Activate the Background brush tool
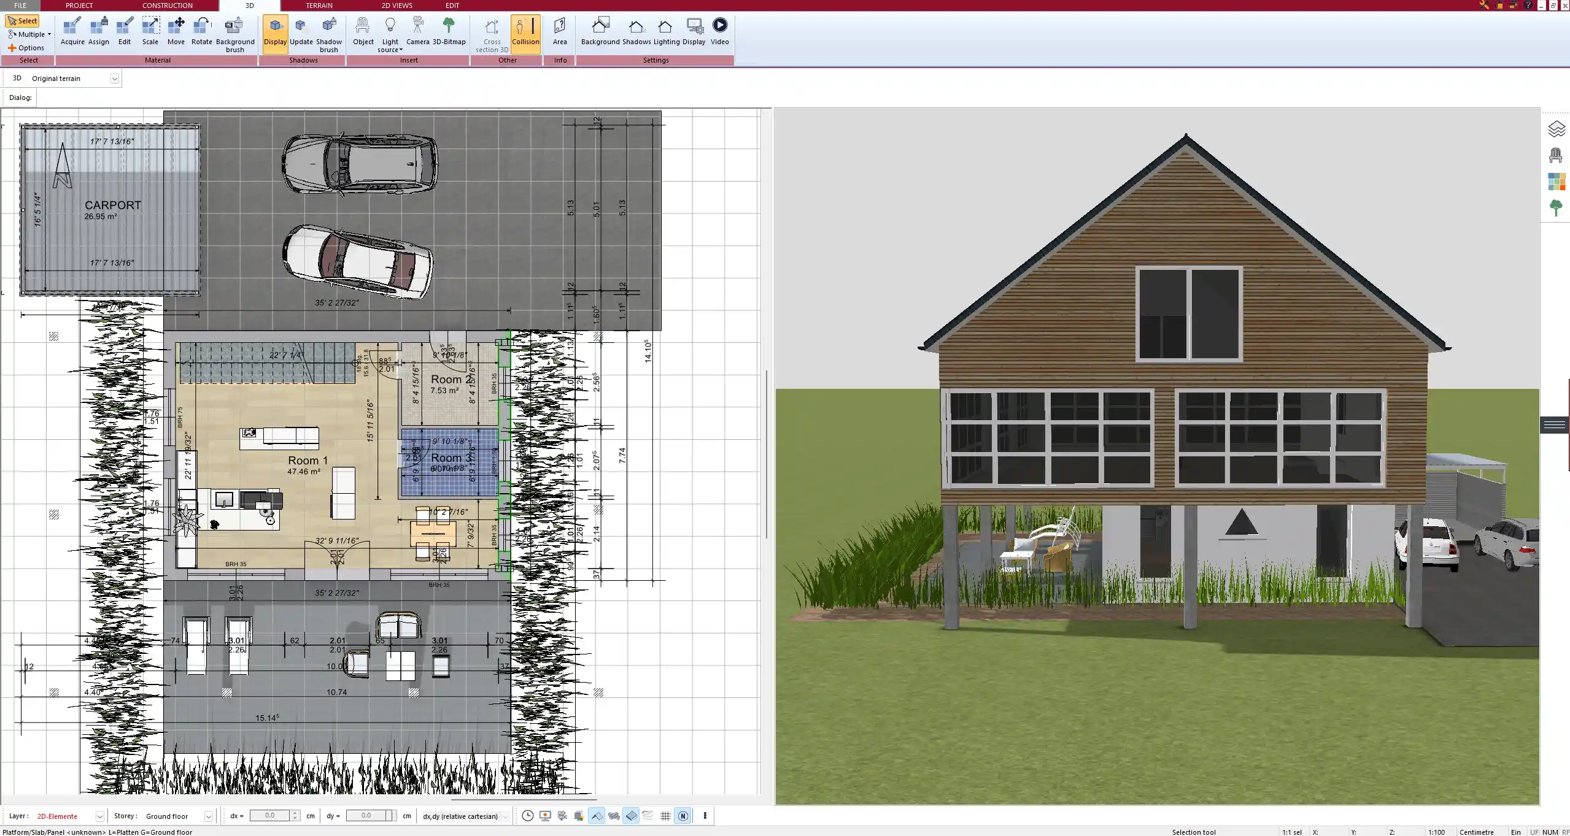The height and width of the screenshot is (836, 1570). point(235,35)
